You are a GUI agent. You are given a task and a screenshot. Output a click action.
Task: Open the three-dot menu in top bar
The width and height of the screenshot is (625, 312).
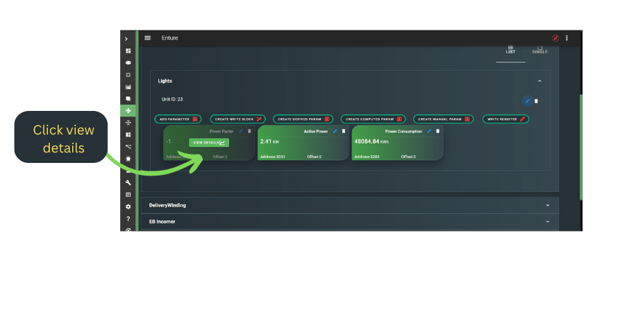pyautogui.click(x=567, y=38)
